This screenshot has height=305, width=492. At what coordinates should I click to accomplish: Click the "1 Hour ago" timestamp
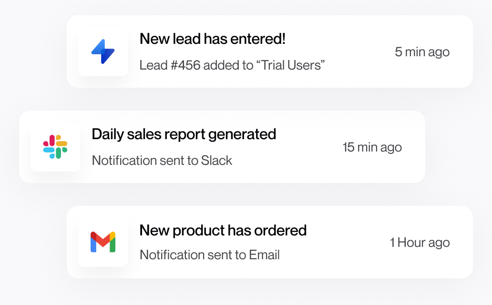point(420,243)
